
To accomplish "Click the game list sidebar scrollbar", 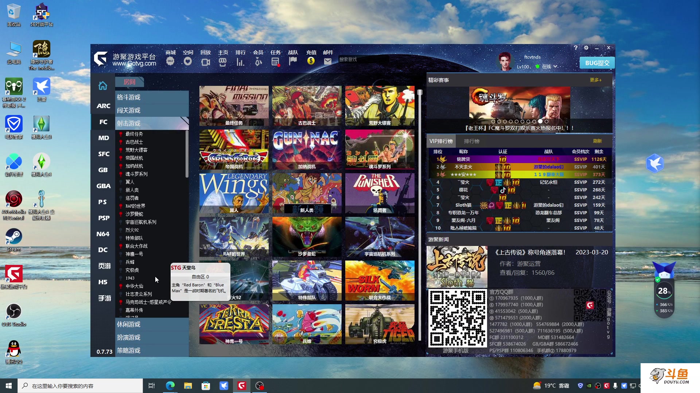I will coord(187,154).
